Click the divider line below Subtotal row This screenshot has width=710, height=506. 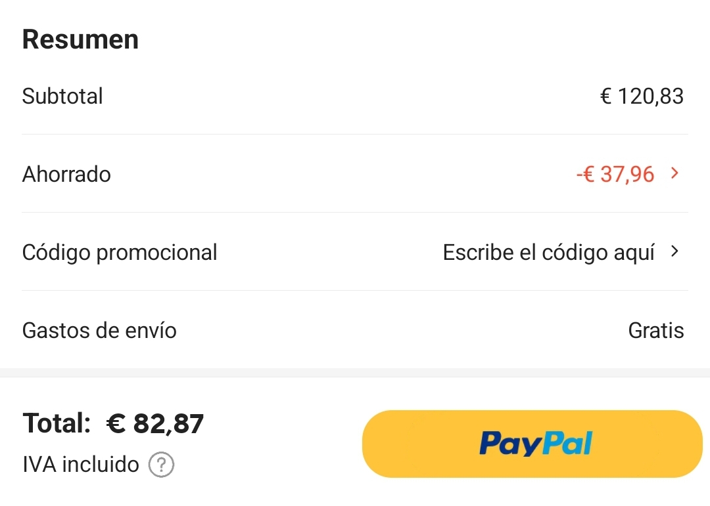(355, 135)
